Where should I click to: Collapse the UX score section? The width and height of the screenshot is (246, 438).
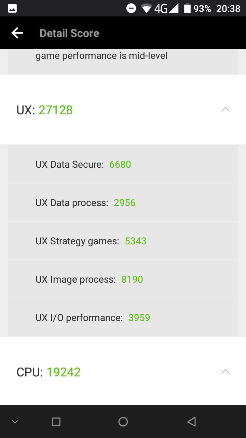click(225, 109)
